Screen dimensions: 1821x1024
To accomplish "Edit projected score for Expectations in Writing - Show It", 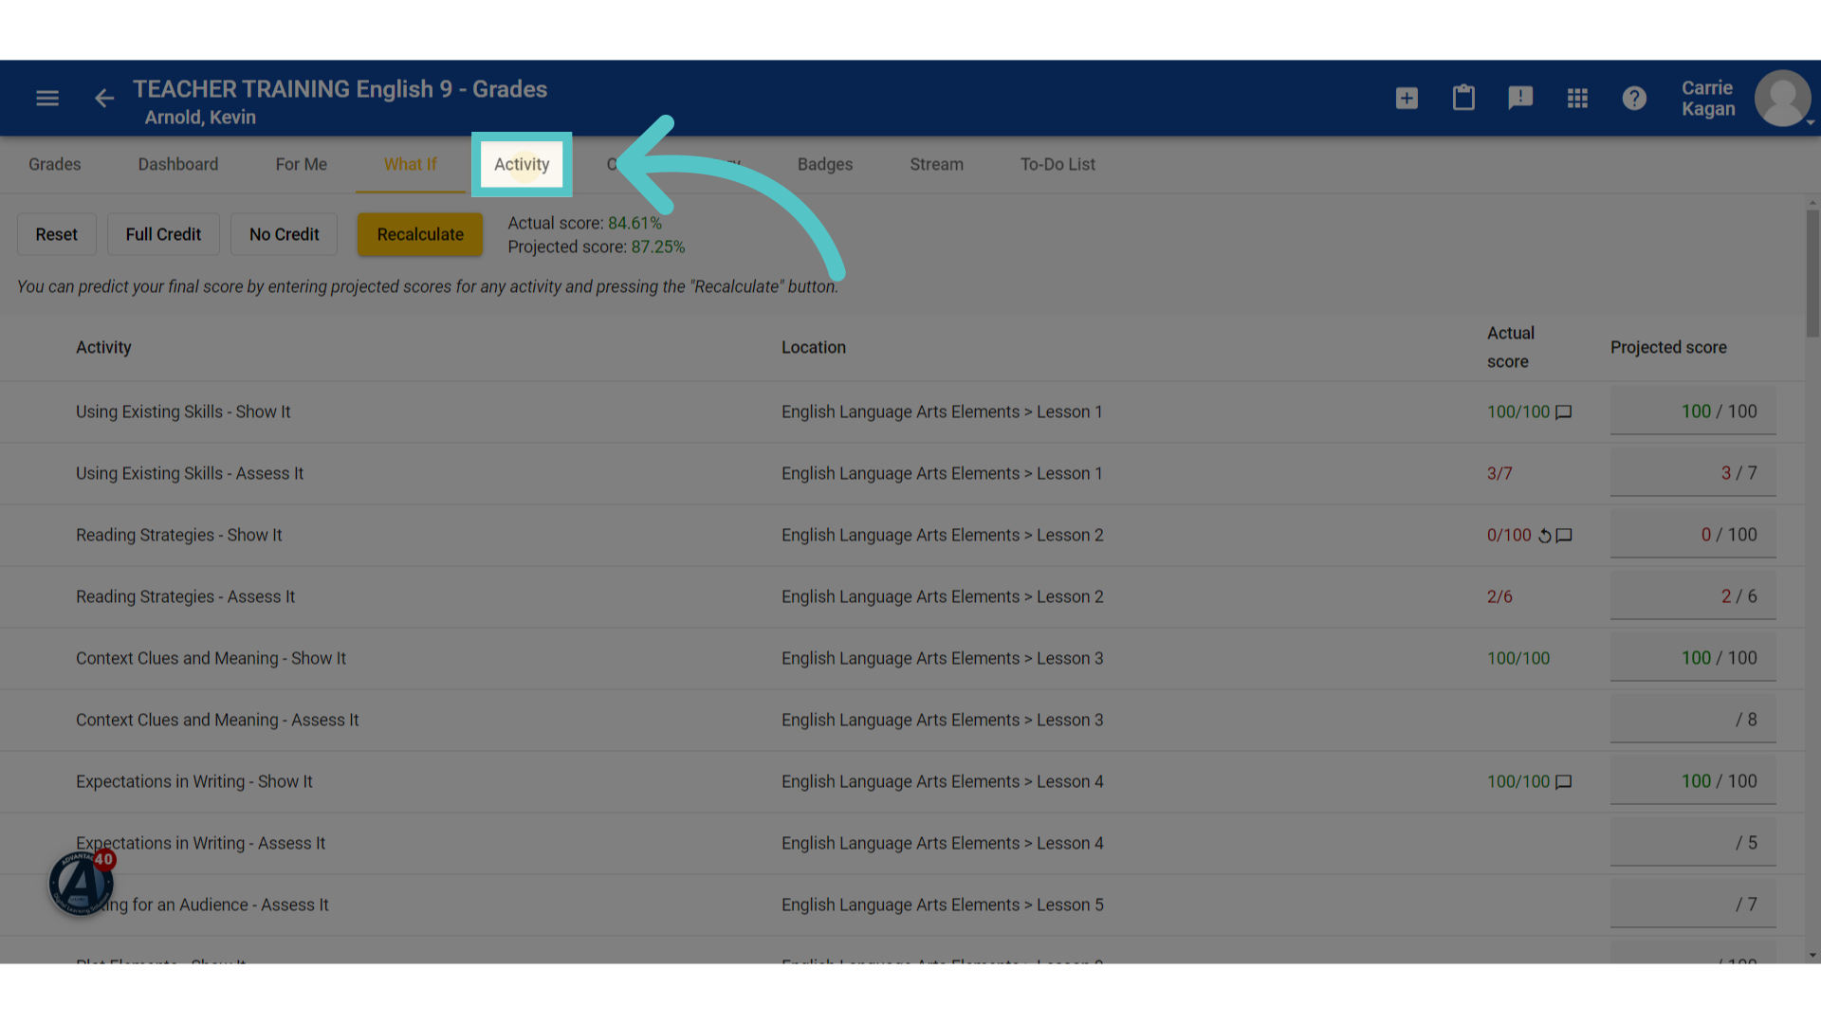I will pos(1693,781).
